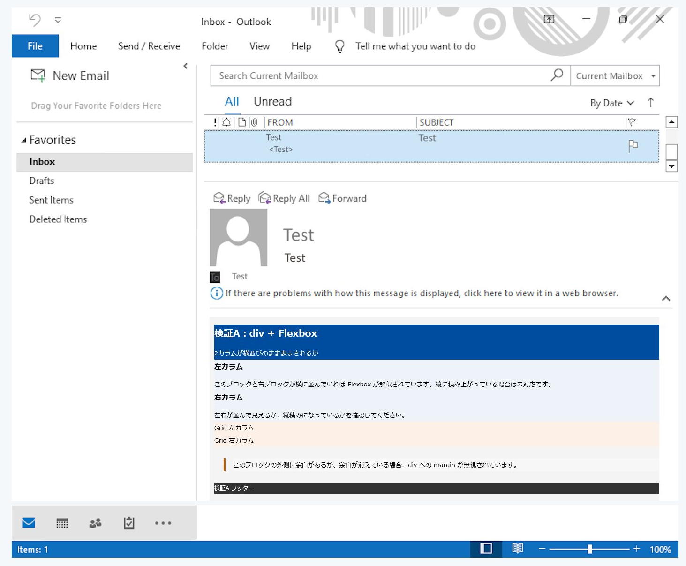Image resolution: width=686 pixels, height=566 pixels.
Task: Switch to People view icon
Action: tap(95, 523)
